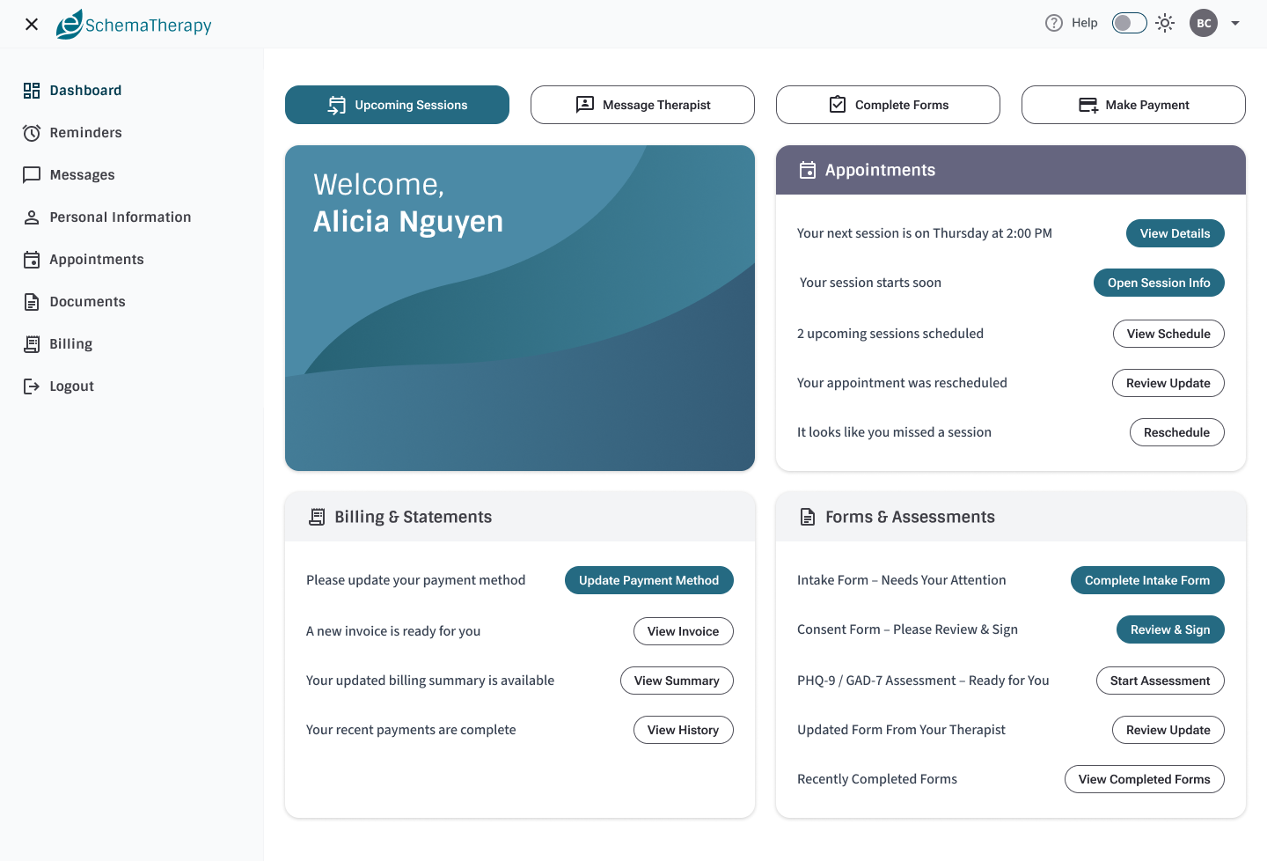Toggle the dark mode switch

point(1130,23)
